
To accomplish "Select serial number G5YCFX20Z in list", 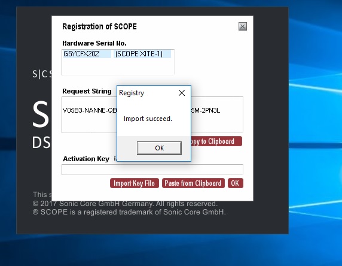I will [x=87, y=54].
